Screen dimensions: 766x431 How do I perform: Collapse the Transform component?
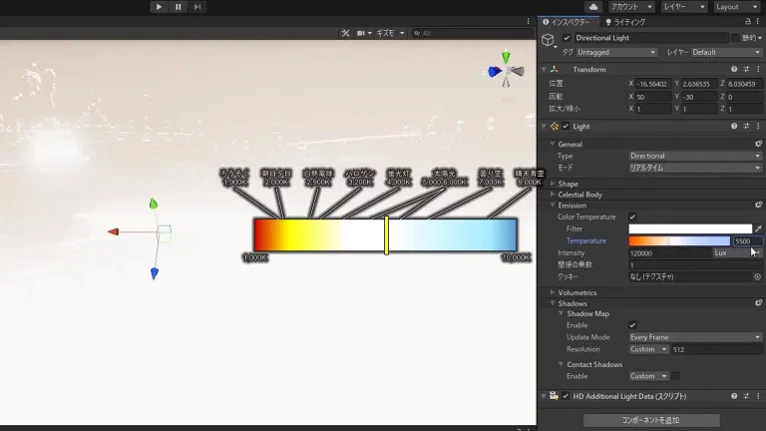(544, 70)
